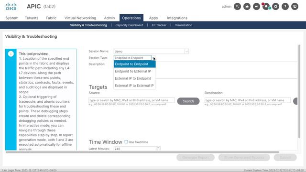
Task: Open the help question mark icon
Action: pos(285,6)
